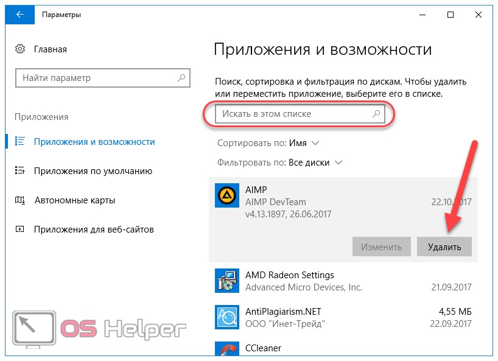Click the AIMP application icon
The height and width of the screenshot is (361, 498).
227,195
